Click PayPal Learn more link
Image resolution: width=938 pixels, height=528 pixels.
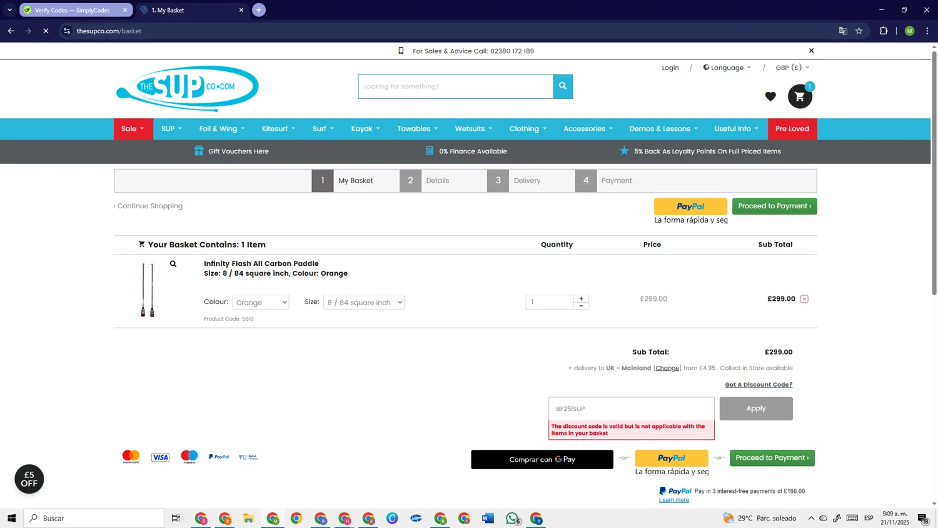pyautogui.click(x=673, y=500)
